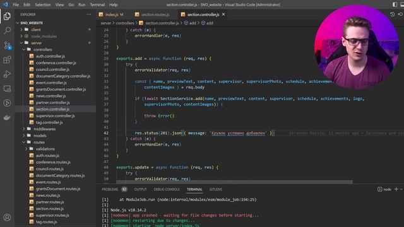The height and width of the screenshot is (227, 404).
Task: Open grantsDocument.controller.js file
Action: [61, 90]
